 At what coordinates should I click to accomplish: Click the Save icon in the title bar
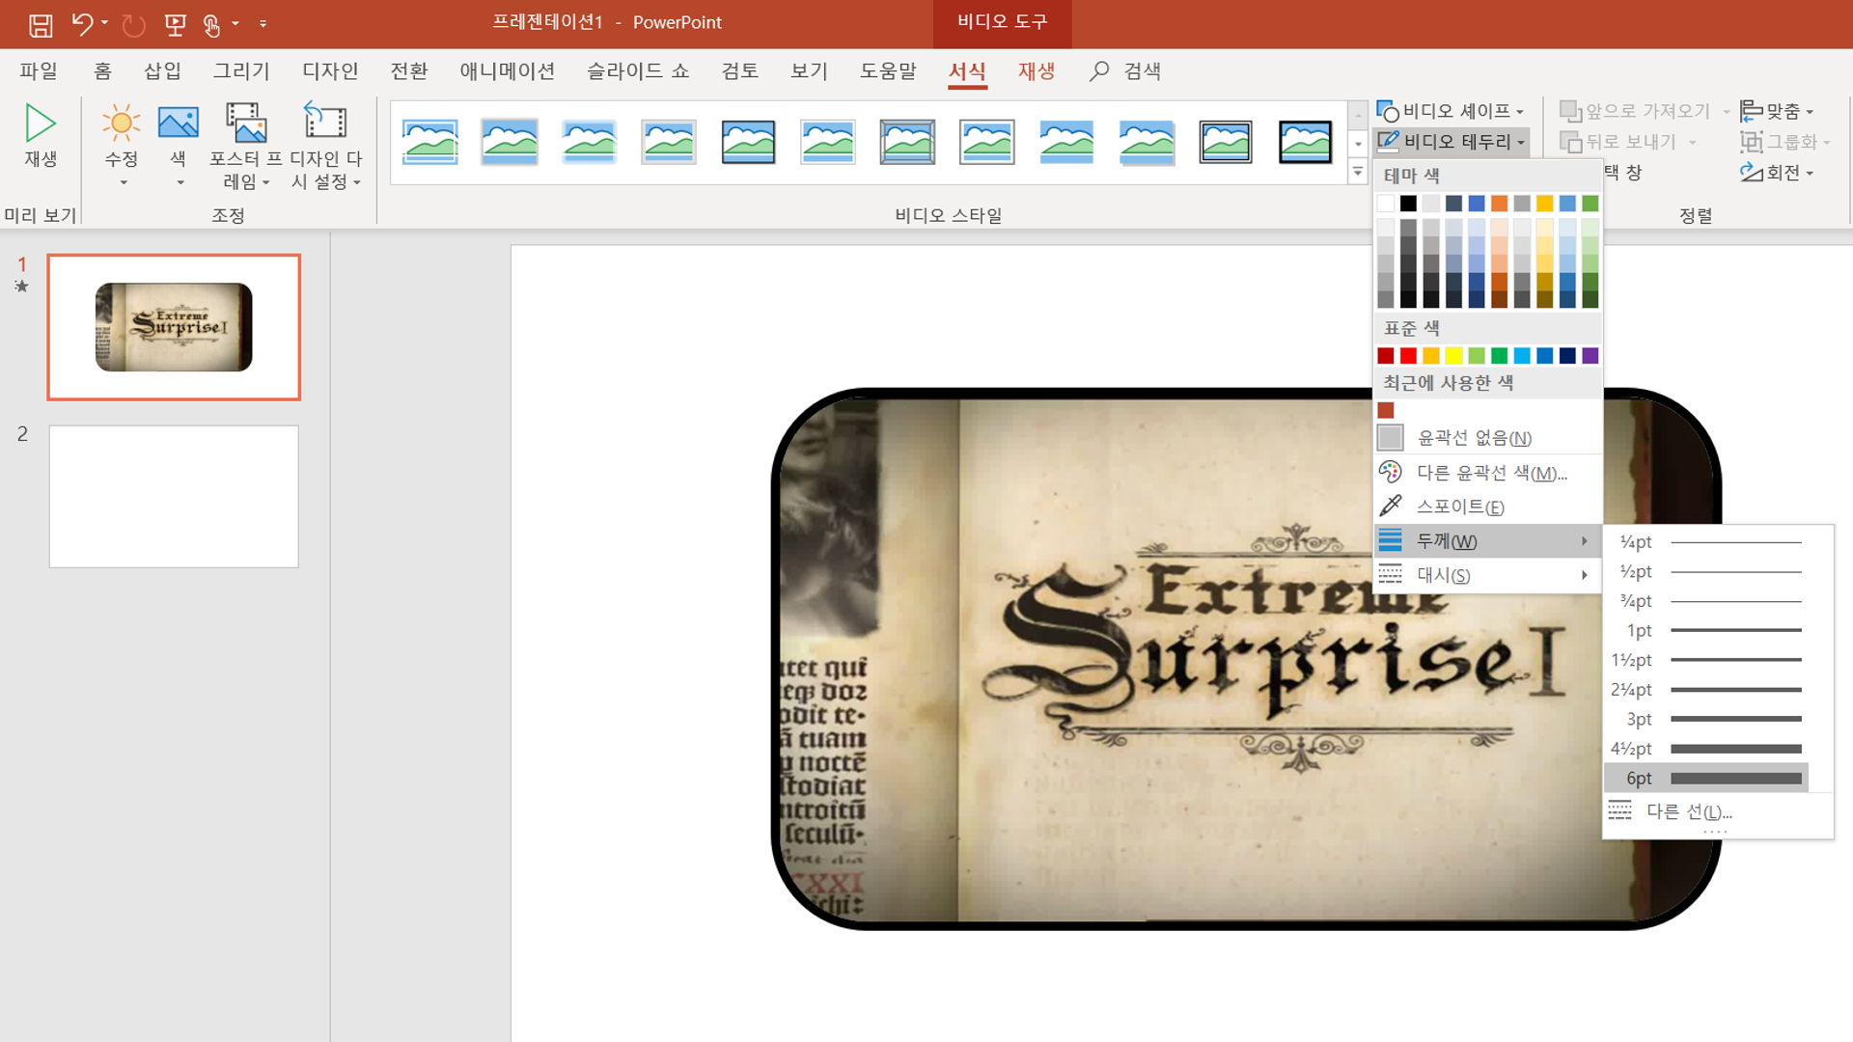pos(41,25)
